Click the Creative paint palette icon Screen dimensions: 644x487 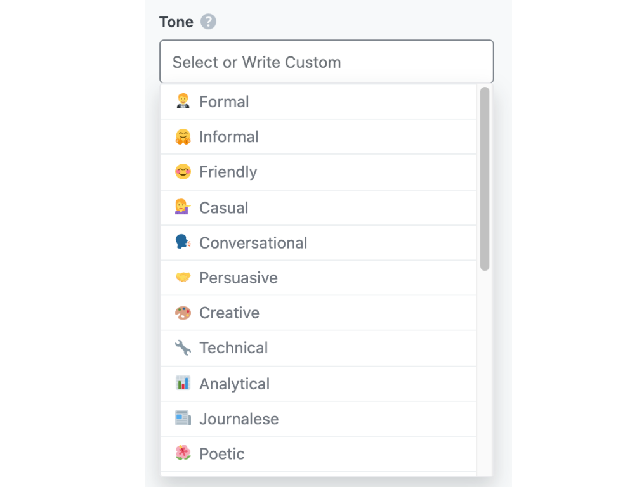pyautogui.click(x=183, y=313)
